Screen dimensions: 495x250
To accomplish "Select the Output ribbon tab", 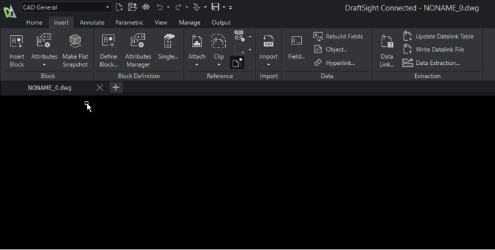I will [x=221, y=22].
